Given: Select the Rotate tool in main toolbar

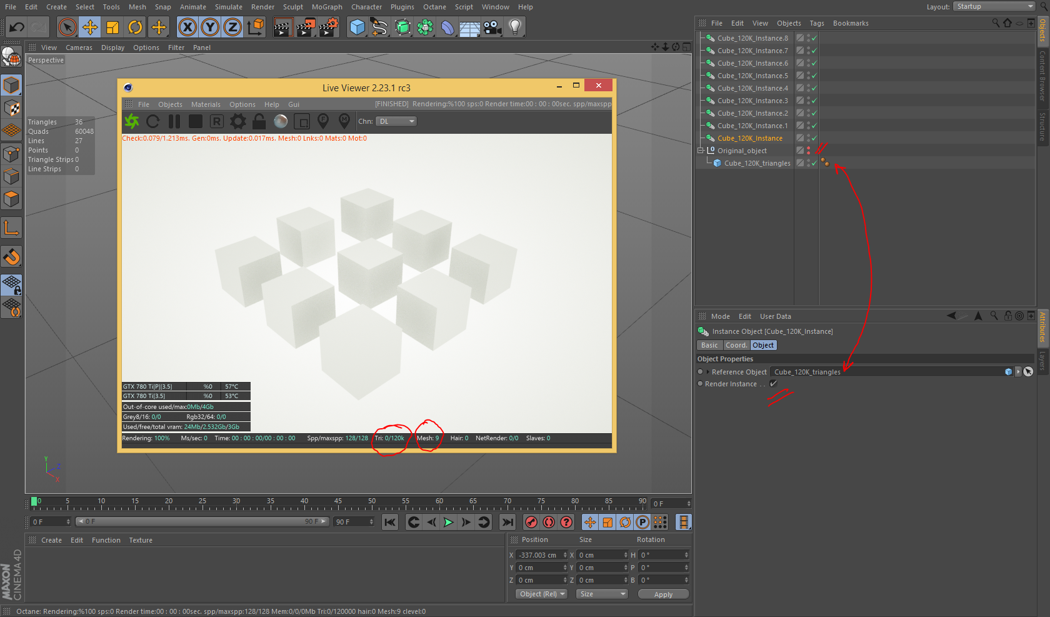Looking at the screenshot, I should (135, 28).
